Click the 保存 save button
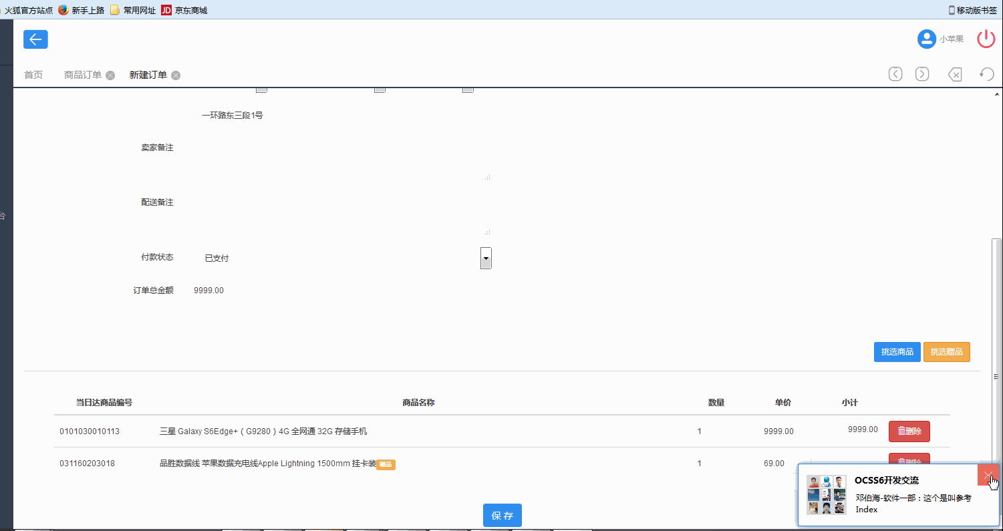Image resolution: width=1003 pixels, height=531 pixels. 502,516
